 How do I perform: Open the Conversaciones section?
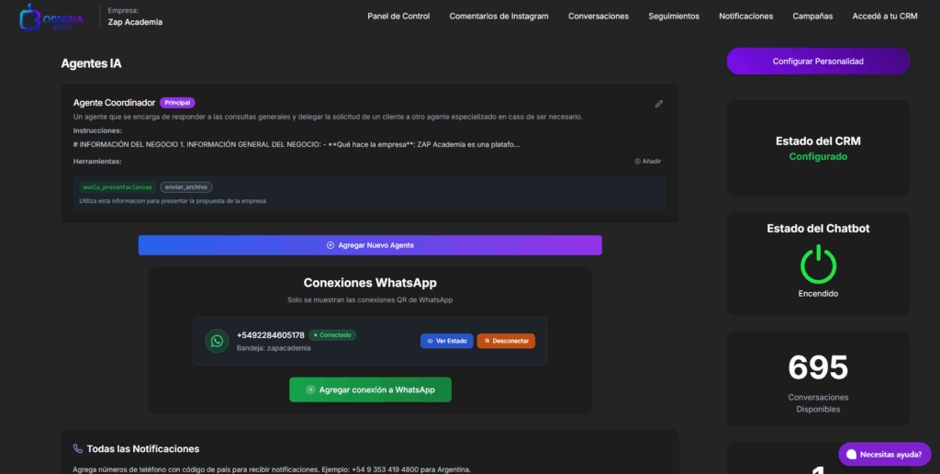[599, 16]
